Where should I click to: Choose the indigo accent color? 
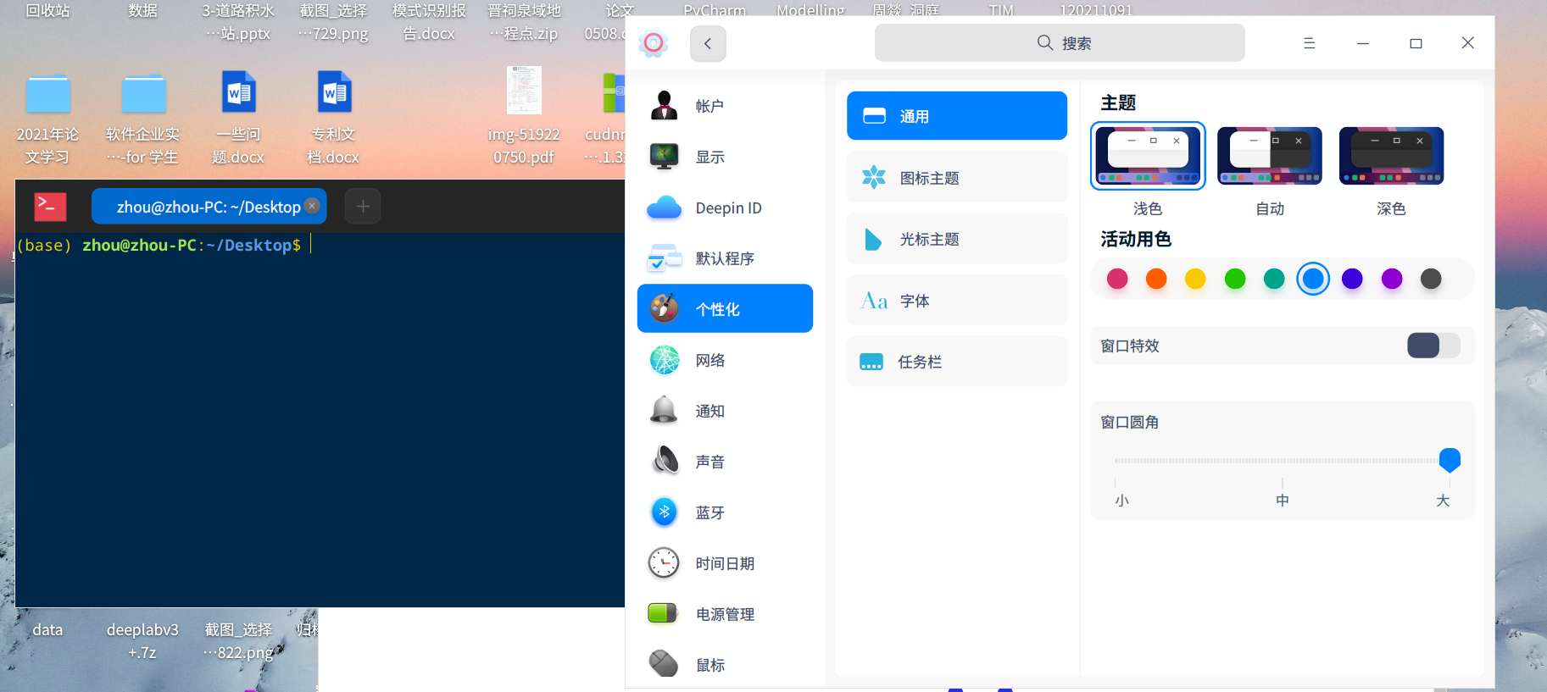pos(1352,279)
